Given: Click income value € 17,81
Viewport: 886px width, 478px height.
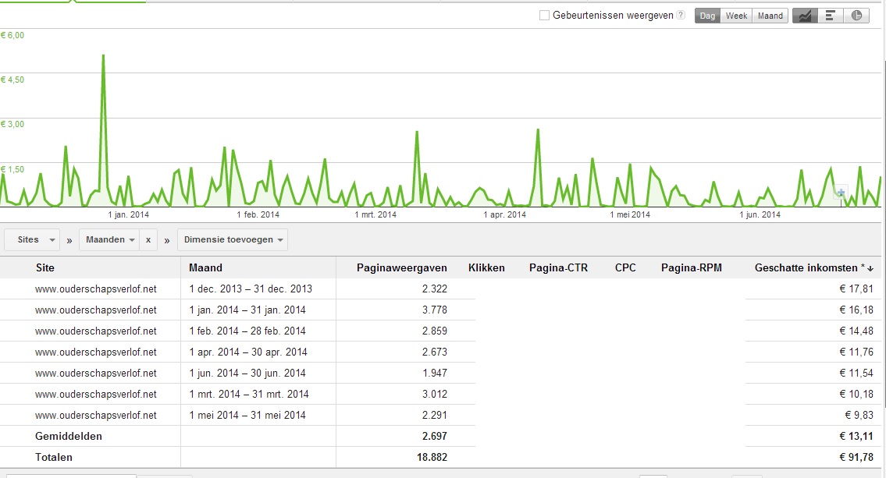Looking at the screenshot, I should tap(856, 289).
